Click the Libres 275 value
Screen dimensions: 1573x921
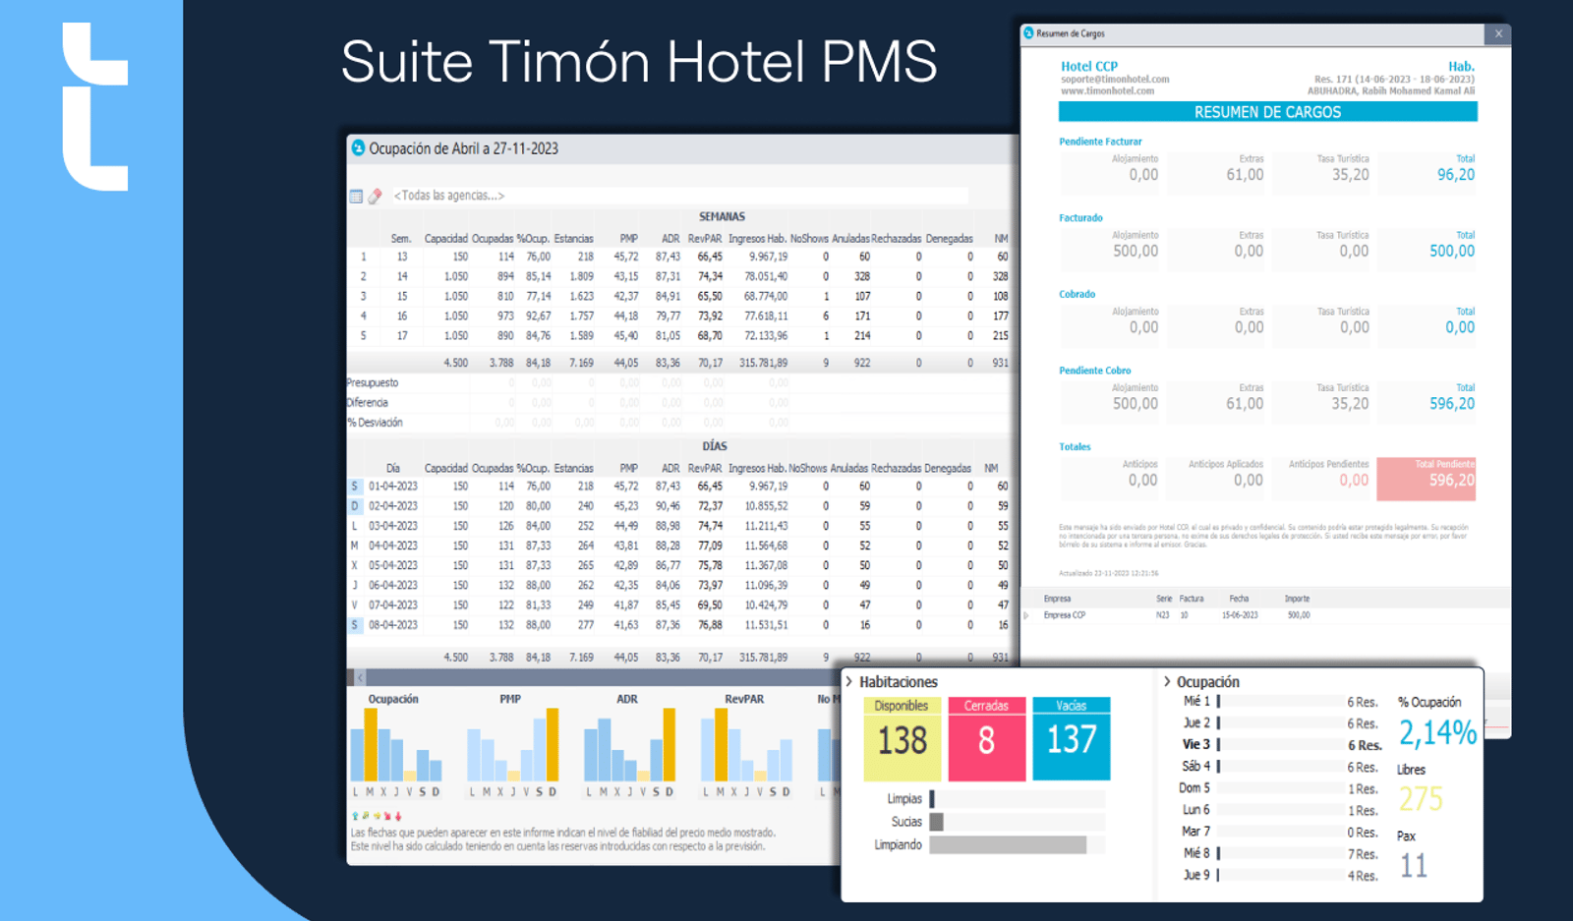[x=1421, y=799]
